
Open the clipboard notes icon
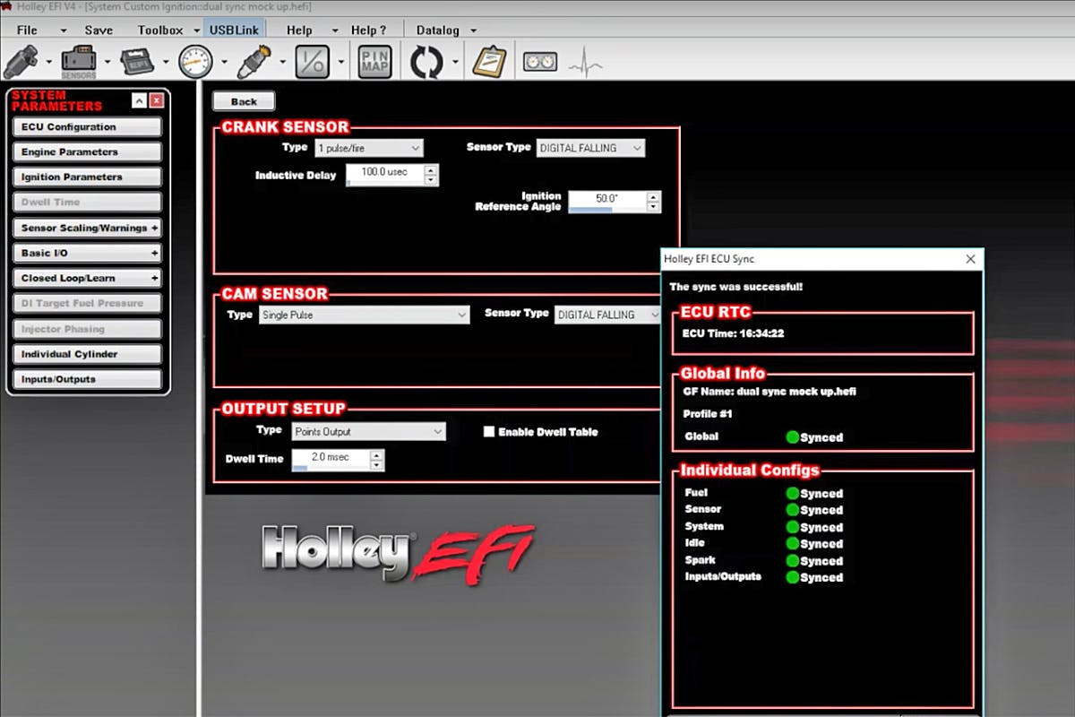[x=488, y=62]
